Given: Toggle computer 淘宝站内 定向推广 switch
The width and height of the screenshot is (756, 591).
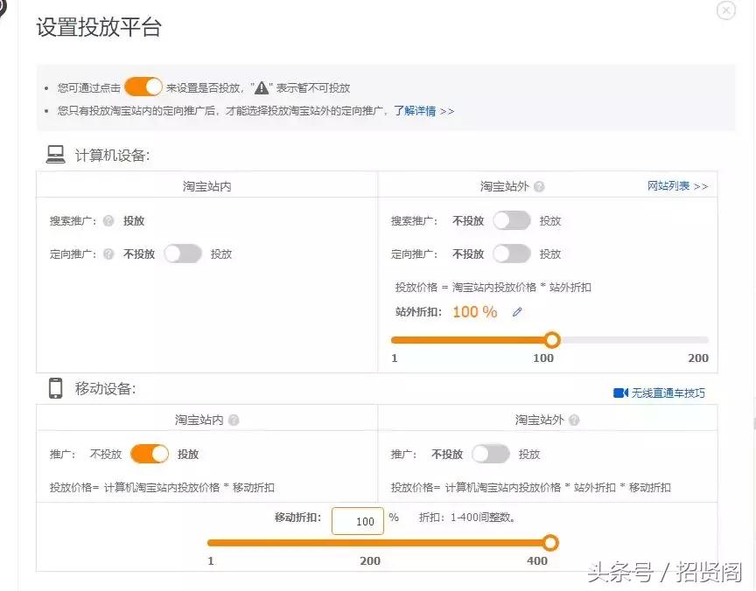Looking at the screenshot, I should (x=183, y=254).
